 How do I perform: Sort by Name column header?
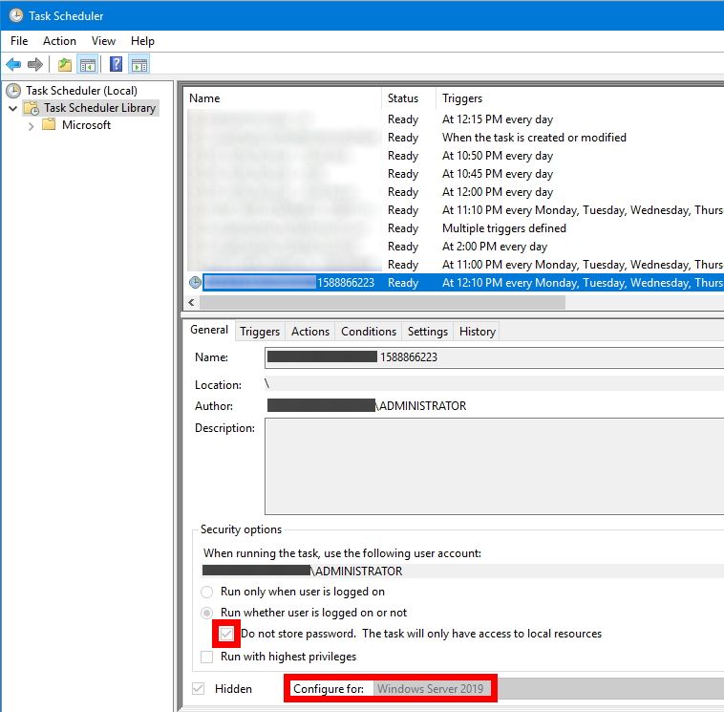pos(285,98)
